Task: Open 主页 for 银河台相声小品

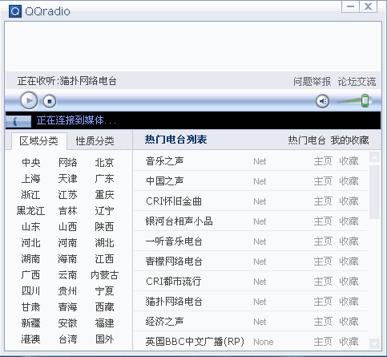Action: [323, 221]
